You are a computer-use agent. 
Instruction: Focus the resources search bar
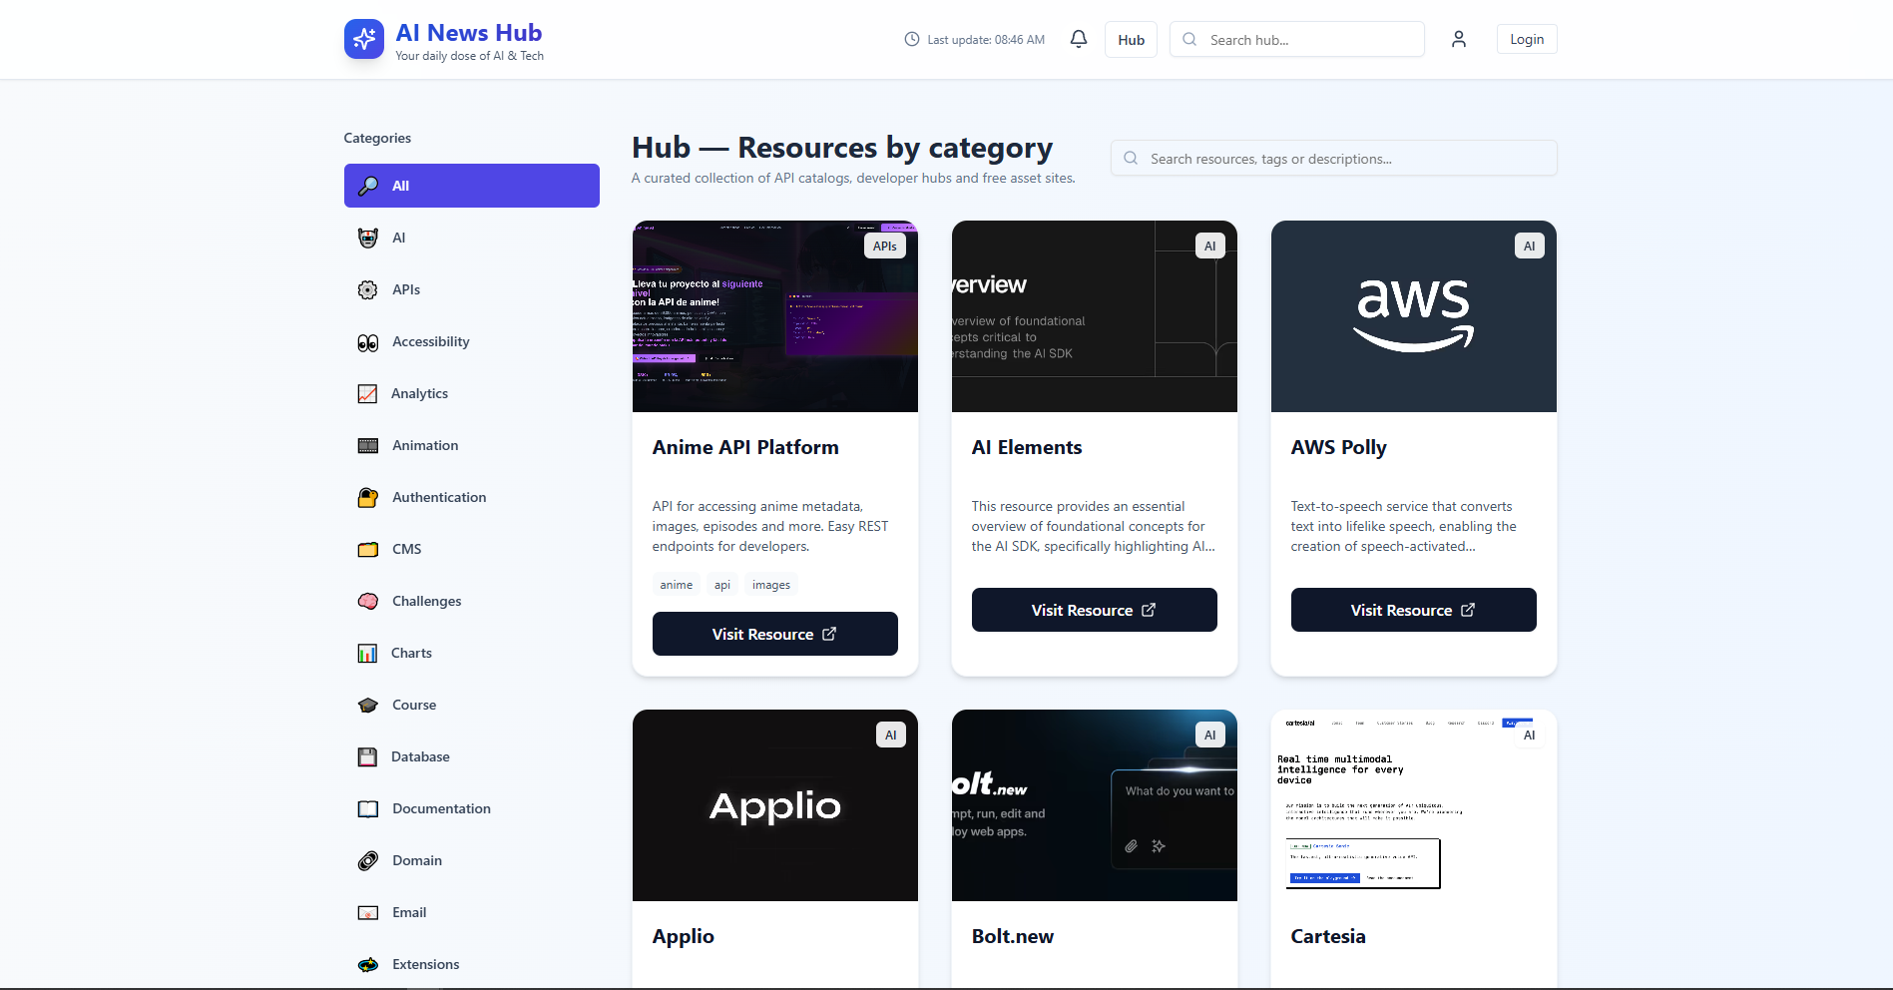(1333, 158)
